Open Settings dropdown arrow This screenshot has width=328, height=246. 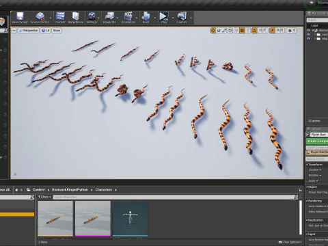point(98,18)
